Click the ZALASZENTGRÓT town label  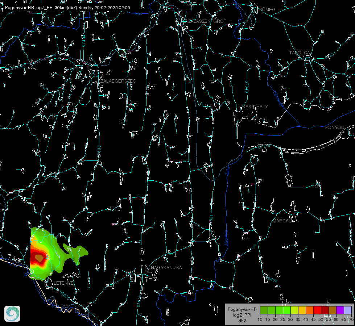coord(207,21)
